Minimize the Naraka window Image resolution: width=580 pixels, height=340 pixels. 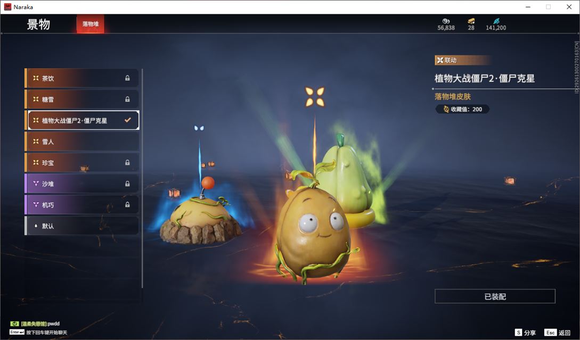pos(528,7)
